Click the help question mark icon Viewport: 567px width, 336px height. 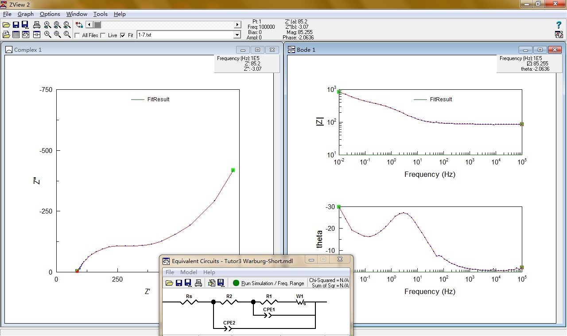(x=559, y=25)
